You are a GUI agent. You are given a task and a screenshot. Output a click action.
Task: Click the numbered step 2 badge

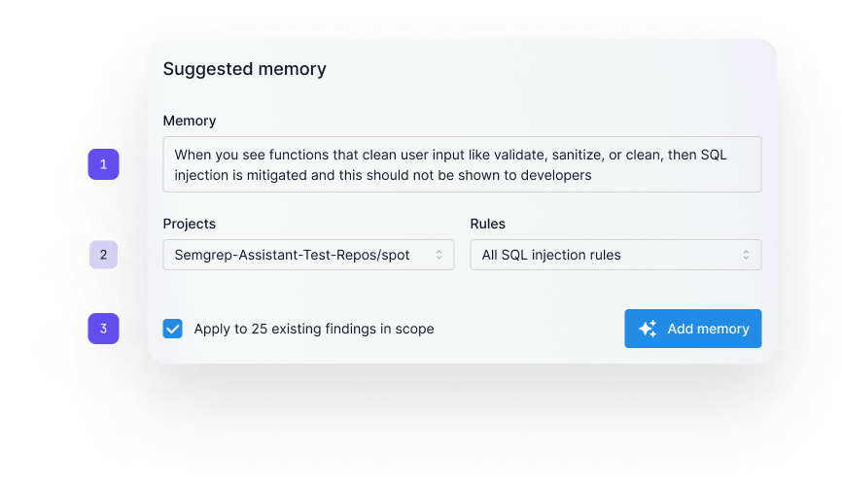tap(104, 255)
